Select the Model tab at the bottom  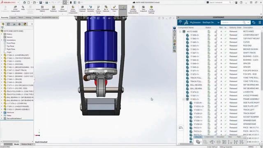pyautogui.click(x=16, y=144)
